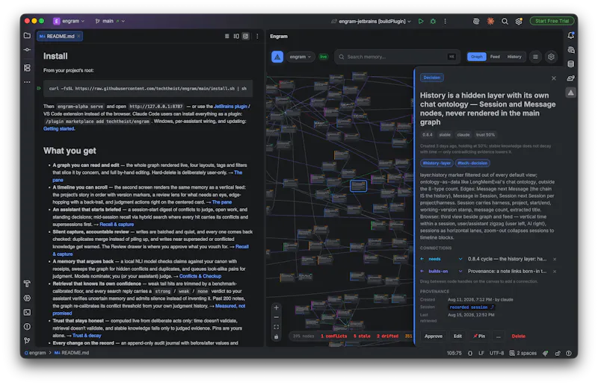Open the recorded session link
Viewport: 598px width, 385px height.
pos(472,307)
